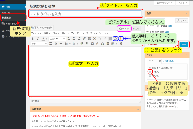
Task: Remove link with the unlink icon
Action: pyautogui.click(x=89, y=39)
